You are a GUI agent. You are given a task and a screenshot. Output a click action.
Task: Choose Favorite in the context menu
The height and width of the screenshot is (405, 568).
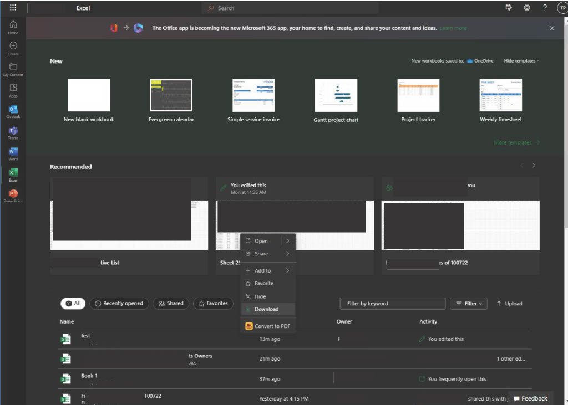268,284
